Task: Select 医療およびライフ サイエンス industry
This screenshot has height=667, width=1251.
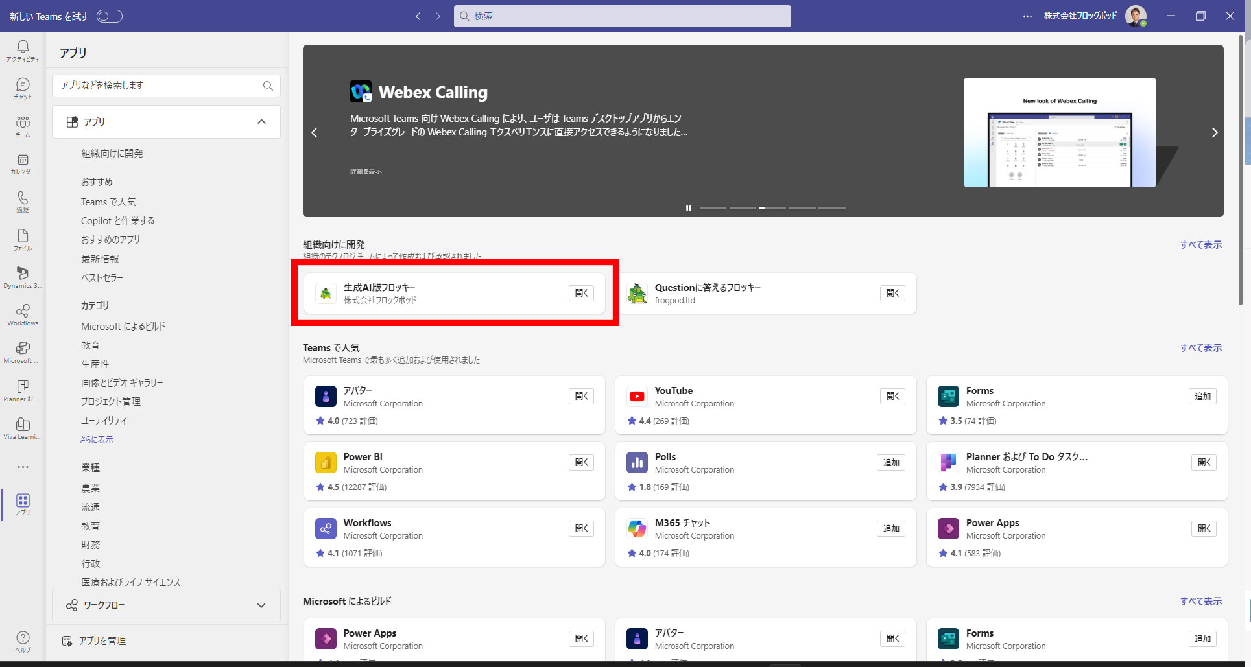Action: (x=130, y=582)
